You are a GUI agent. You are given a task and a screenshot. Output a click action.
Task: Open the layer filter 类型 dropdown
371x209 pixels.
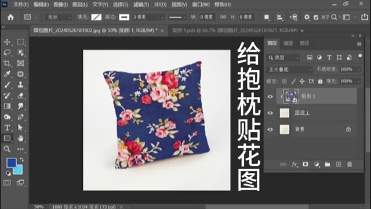click(283, 57)
